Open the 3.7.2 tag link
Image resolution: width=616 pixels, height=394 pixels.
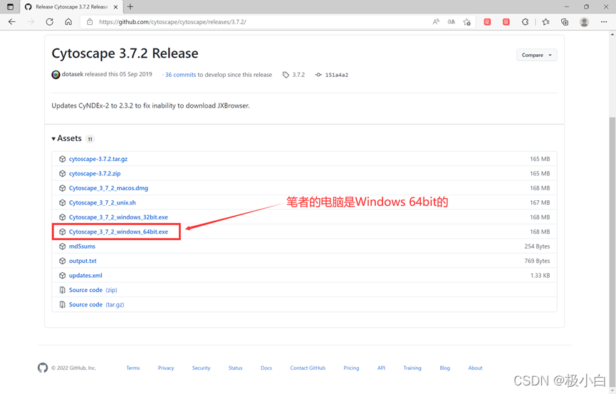[x=298, y=75]
